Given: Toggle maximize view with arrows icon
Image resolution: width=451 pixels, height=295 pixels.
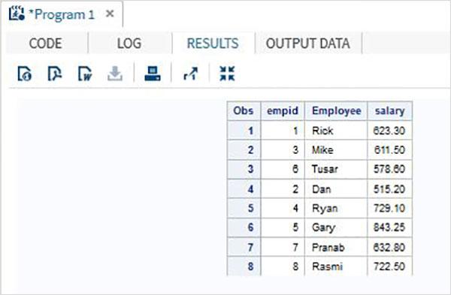Looking at the screenshot, I should (227, 74).
